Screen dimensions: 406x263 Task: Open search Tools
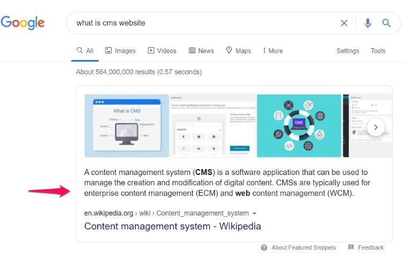coord(378,51)
